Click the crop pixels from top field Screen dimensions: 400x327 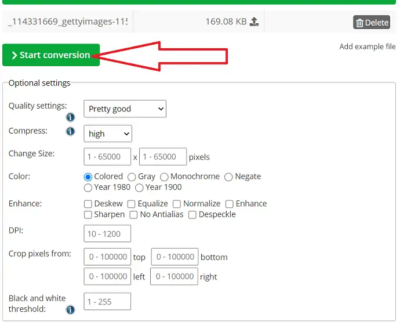tap(107, 257)
